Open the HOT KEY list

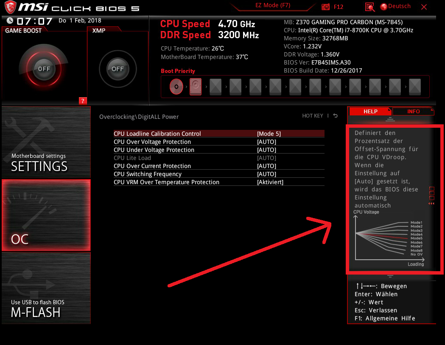[x=313, y=115]
